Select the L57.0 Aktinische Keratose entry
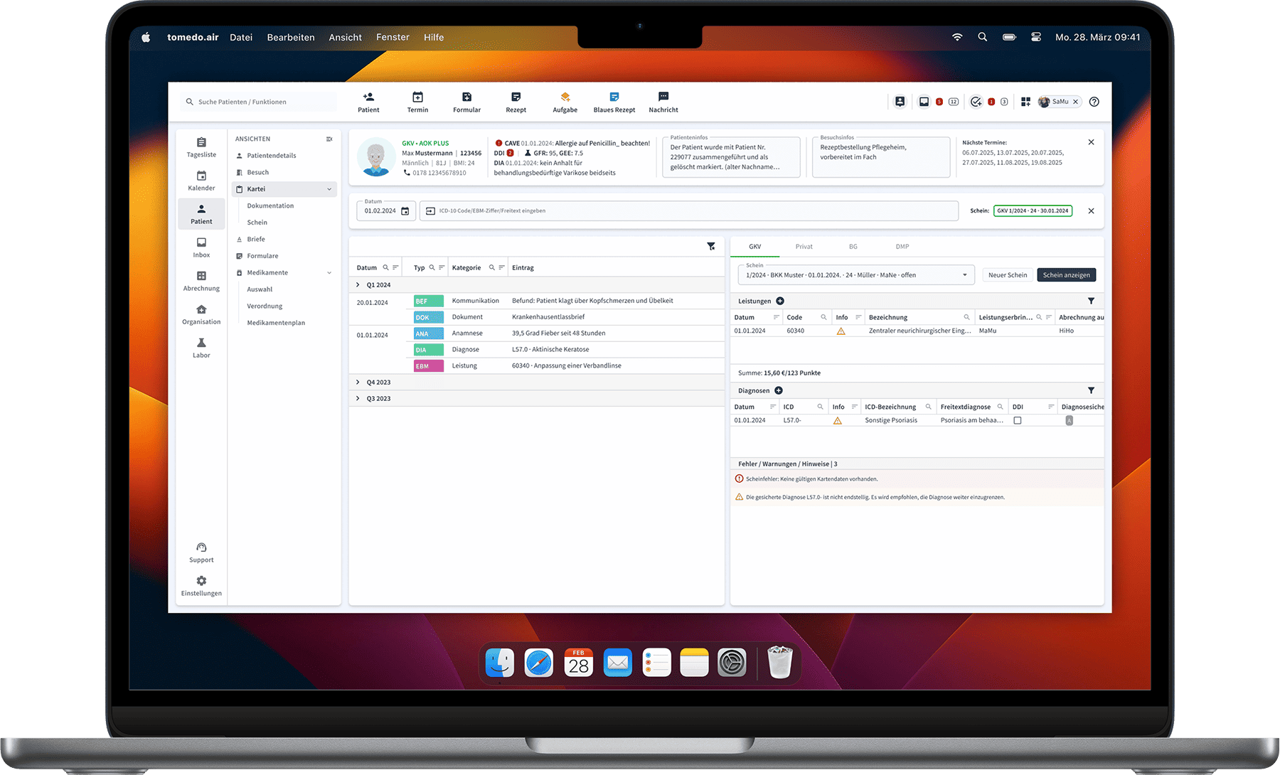The width and height of the screenshot is (1280, 775). coord(550,350)
